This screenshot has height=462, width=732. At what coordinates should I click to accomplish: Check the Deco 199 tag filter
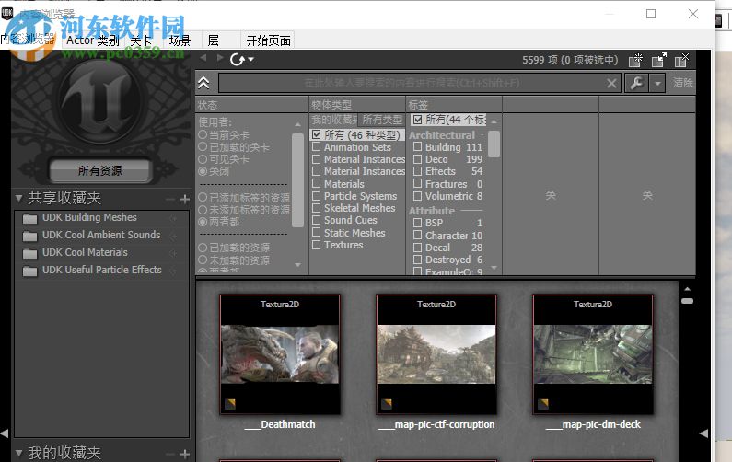click(x=418, y=159)
